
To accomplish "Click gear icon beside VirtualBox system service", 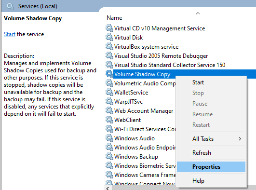I will 109,46.
